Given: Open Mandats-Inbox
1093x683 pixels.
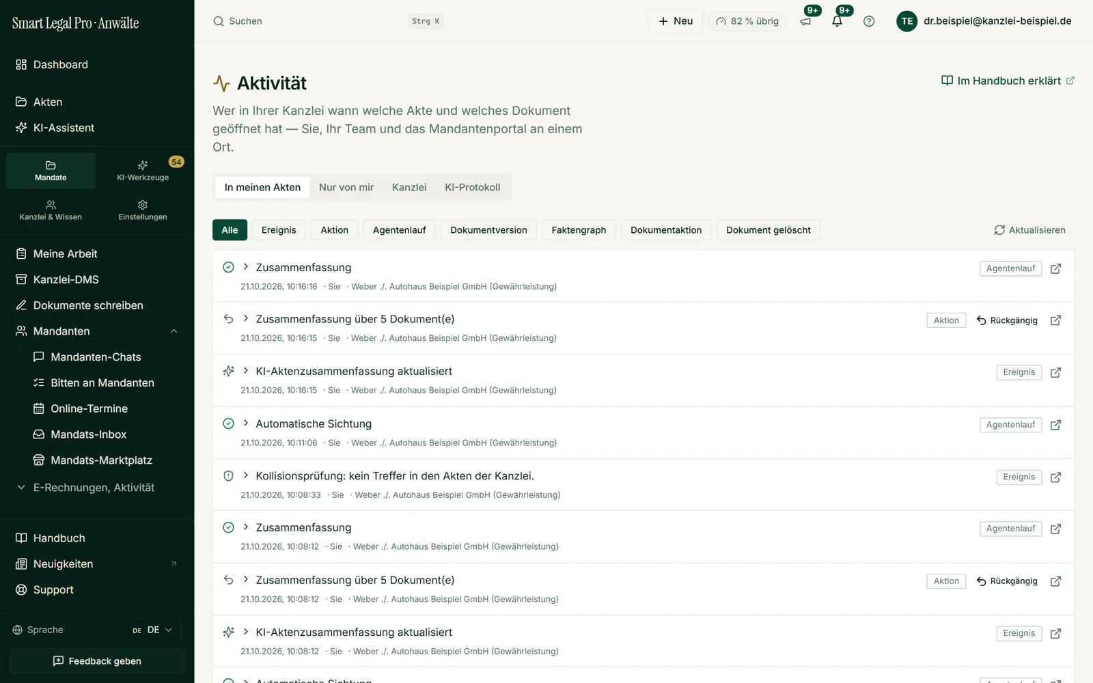Looking at the screenshot, I should click(106, 434).
